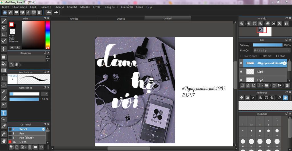Open the Cloud menu
This screenshot has height=151, width=292.
click(139, 7)
